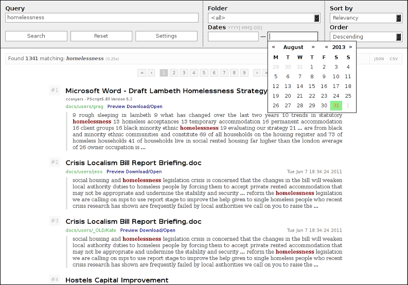Jump to results page 3

tap(184, 73)
